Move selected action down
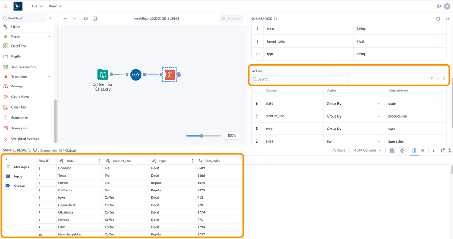 coord(438,78)
